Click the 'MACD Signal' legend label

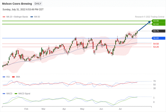coord(24,93)
